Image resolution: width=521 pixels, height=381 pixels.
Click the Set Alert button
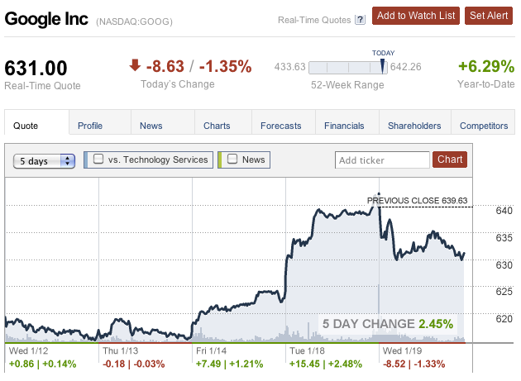[x=489, y=15]
